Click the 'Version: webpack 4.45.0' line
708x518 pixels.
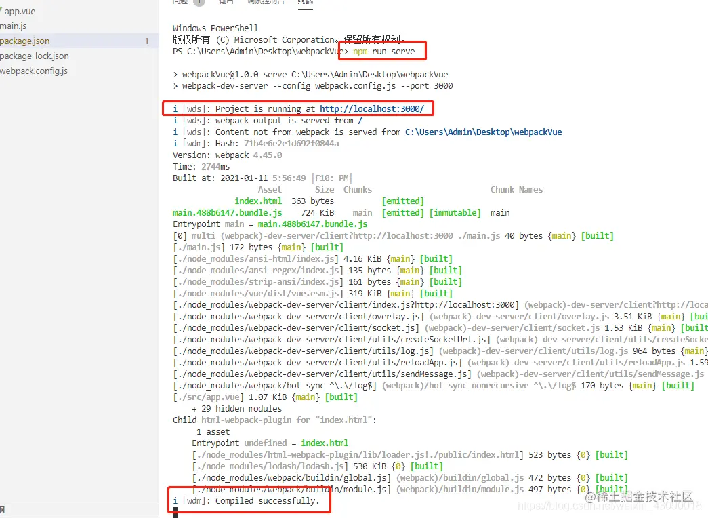tap(228, 155)
